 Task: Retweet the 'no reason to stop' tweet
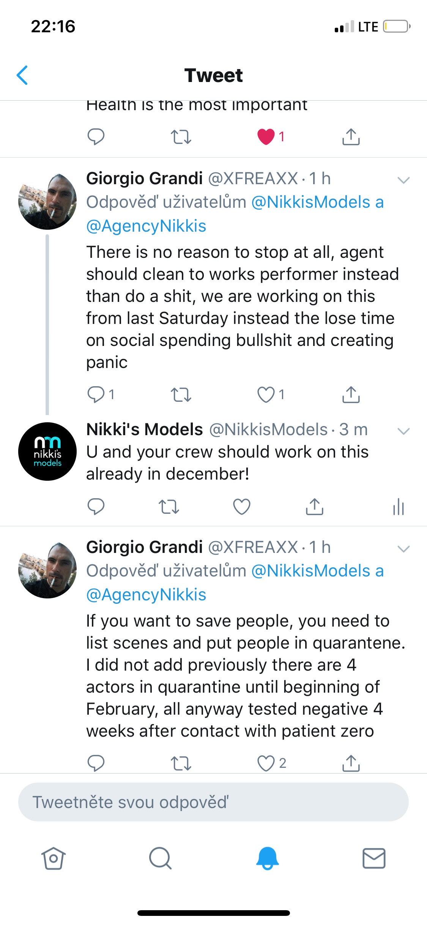(x=181, y=395)
